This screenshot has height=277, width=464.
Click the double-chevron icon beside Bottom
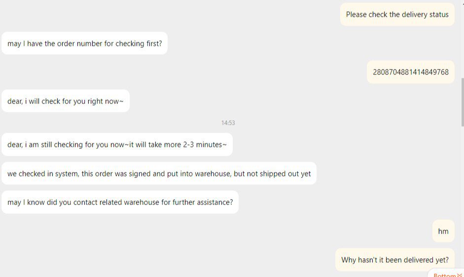tap(460, 275)
